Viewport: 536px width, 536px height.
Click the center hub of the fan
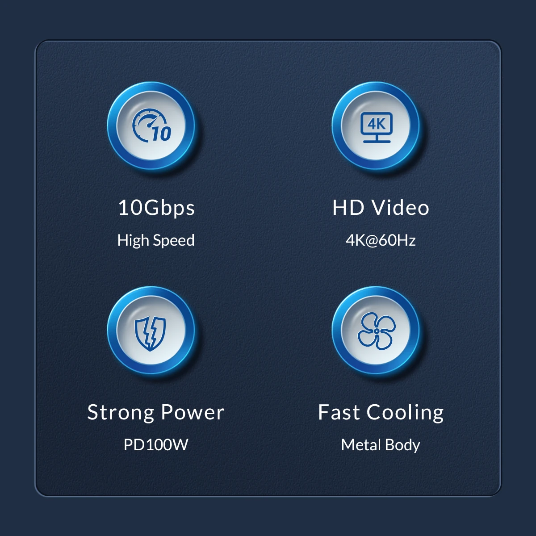pos(377,331)
